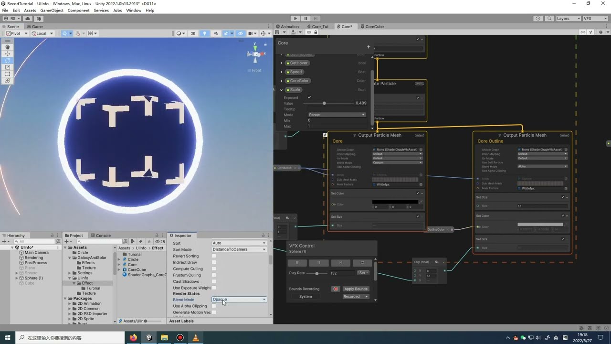Click the Play button in Unity toolbar
Image resolution: width=611 pixels, height=344 pixels.
tap(295, 19)
